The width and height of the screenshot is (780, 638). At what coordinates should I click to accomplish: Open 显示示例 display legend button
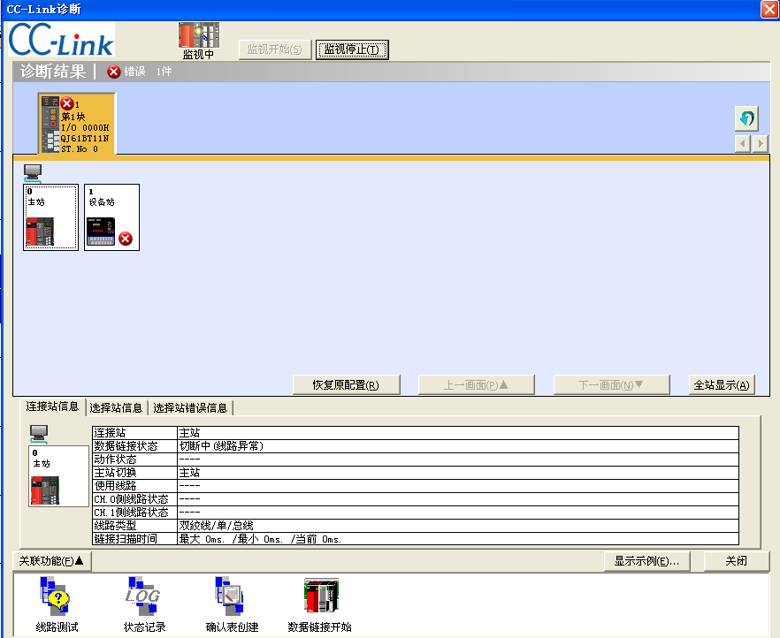tap(646, 561)
